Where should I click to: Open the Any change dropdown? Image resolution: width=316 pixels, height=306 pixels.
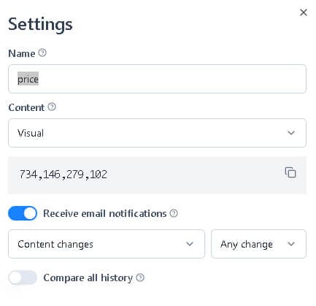tap(258, 244)
